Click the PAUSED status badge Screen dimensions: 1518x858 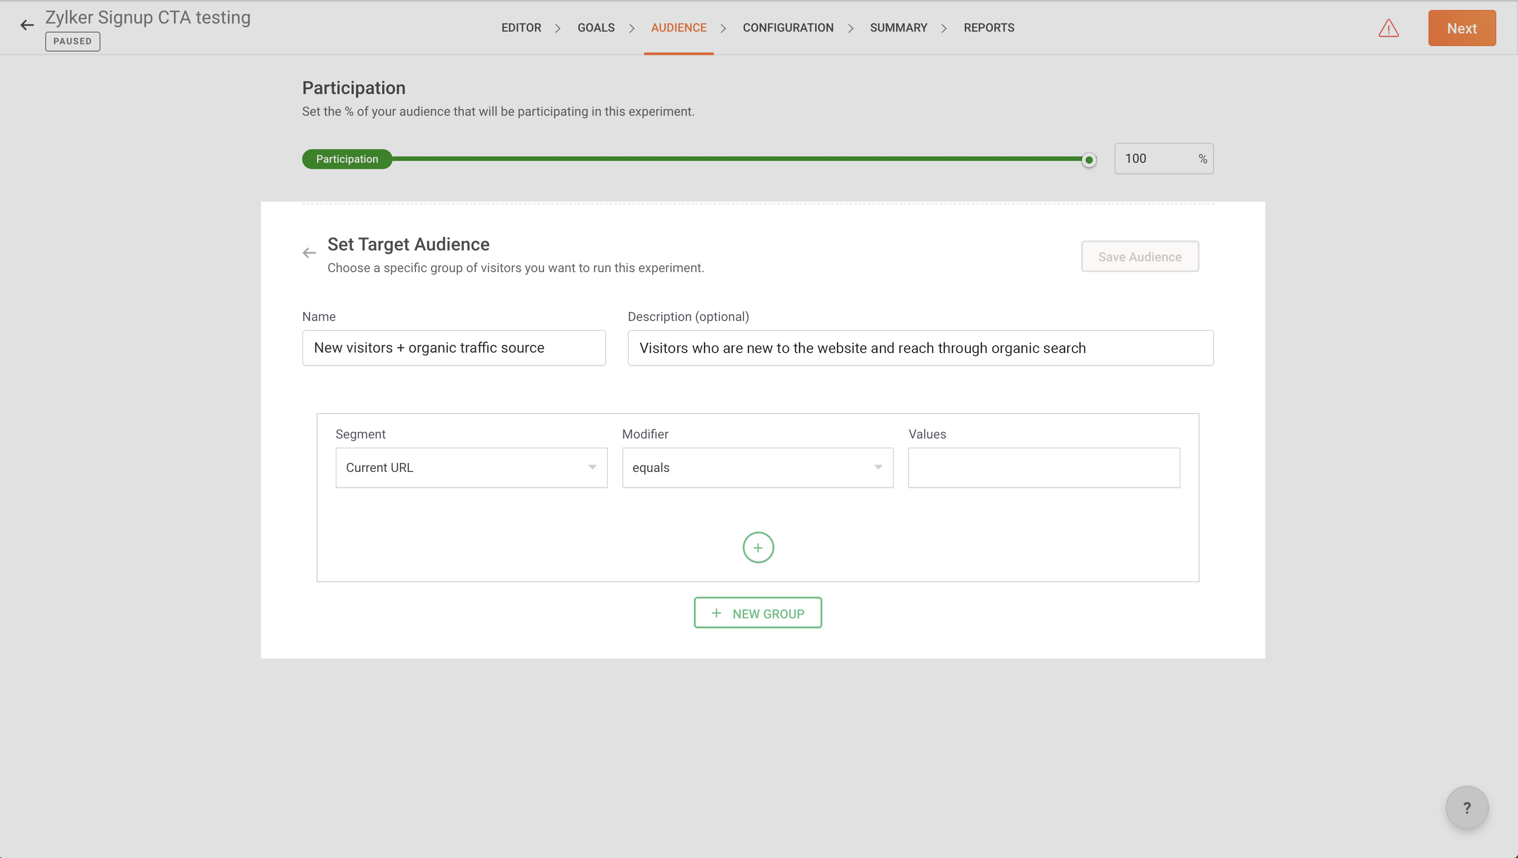tap(72, 41)
